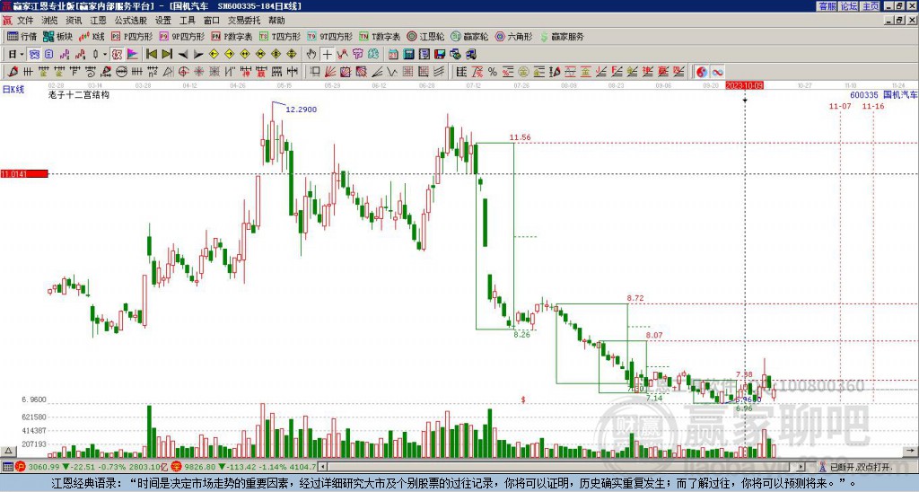Open the 赢家轮 wheel tool
This screenshot has height=492, width=919.
469,36
